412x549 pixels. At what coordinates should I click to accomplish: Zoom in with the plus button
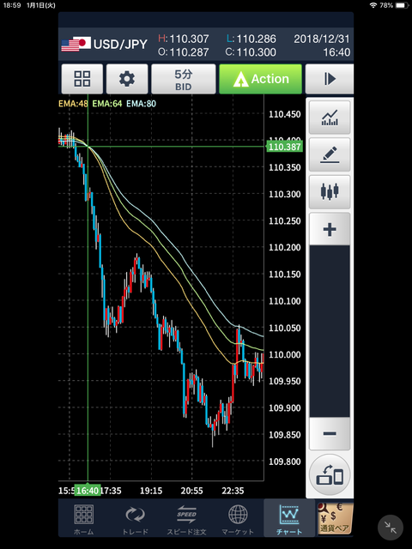click(x=330, y=229)
